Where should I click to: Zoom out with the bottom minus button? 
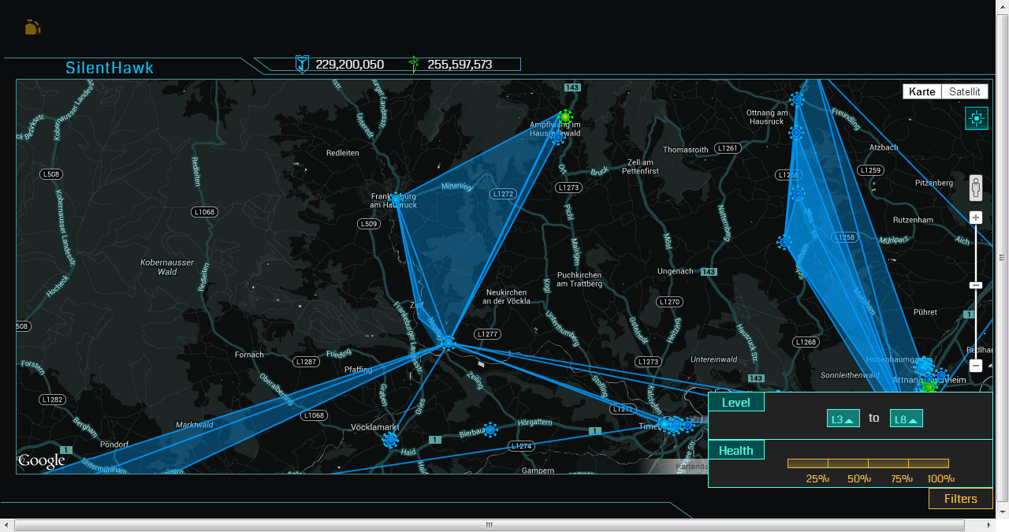[x=976, y=366]
